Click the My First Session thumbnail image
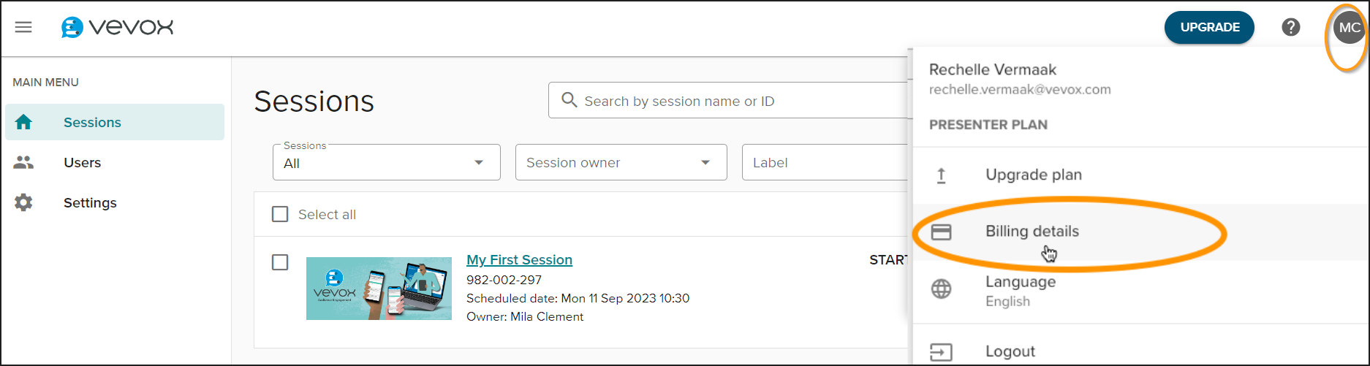 tap(379, 288)
